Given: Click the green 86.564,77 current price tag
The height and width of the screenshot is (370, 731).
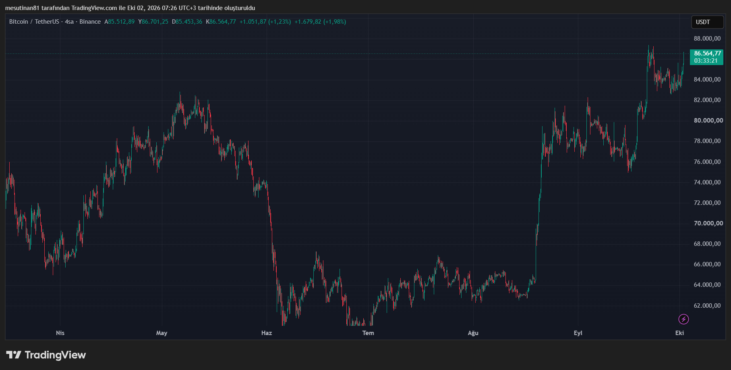Looking at the screenshot, I should (707, 53).
